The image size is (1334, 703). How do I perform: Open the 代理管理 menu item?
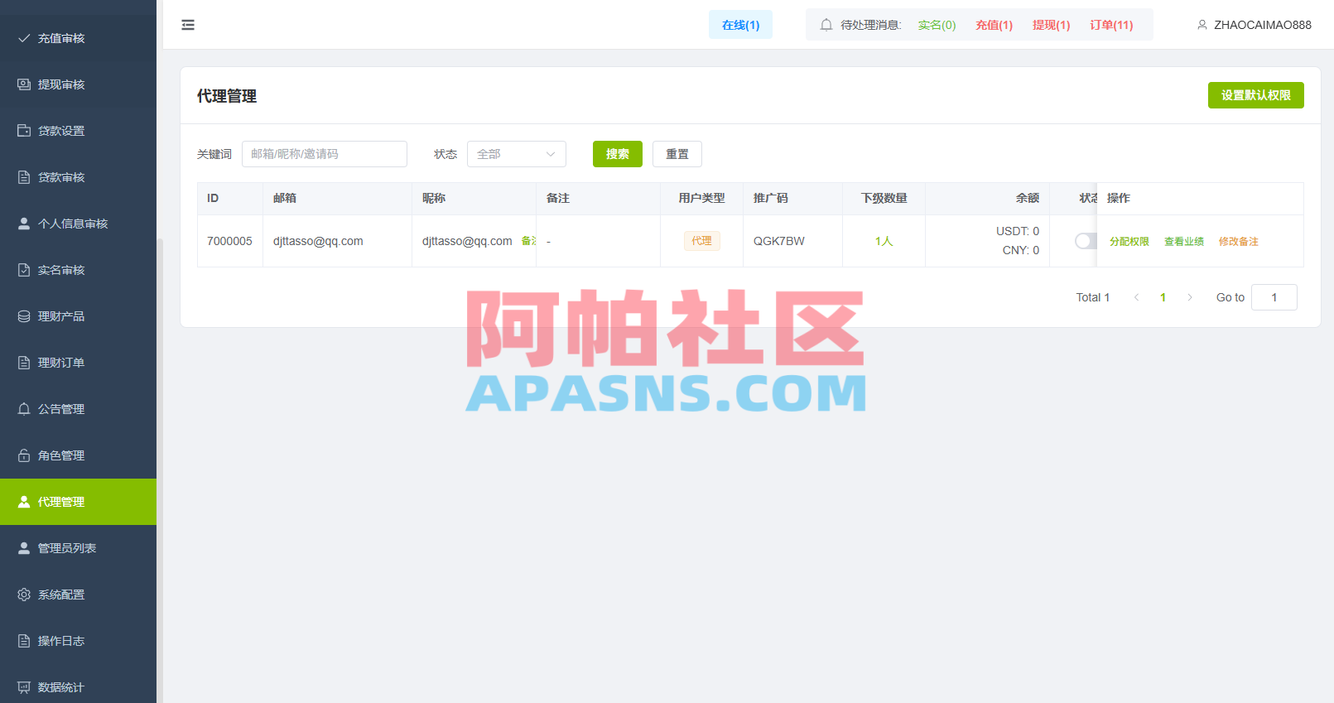pyautogui.click(x=78, y=502)
